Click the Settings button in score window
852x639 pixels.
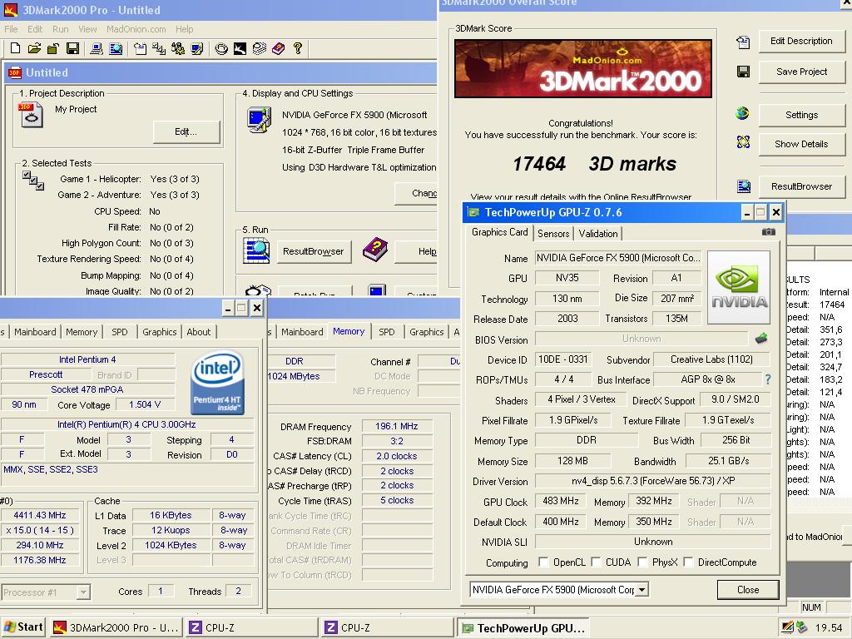click(x=801, y=115)
